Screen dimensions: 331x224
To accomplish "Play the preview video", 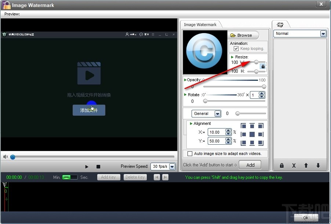I will [87, 167].
